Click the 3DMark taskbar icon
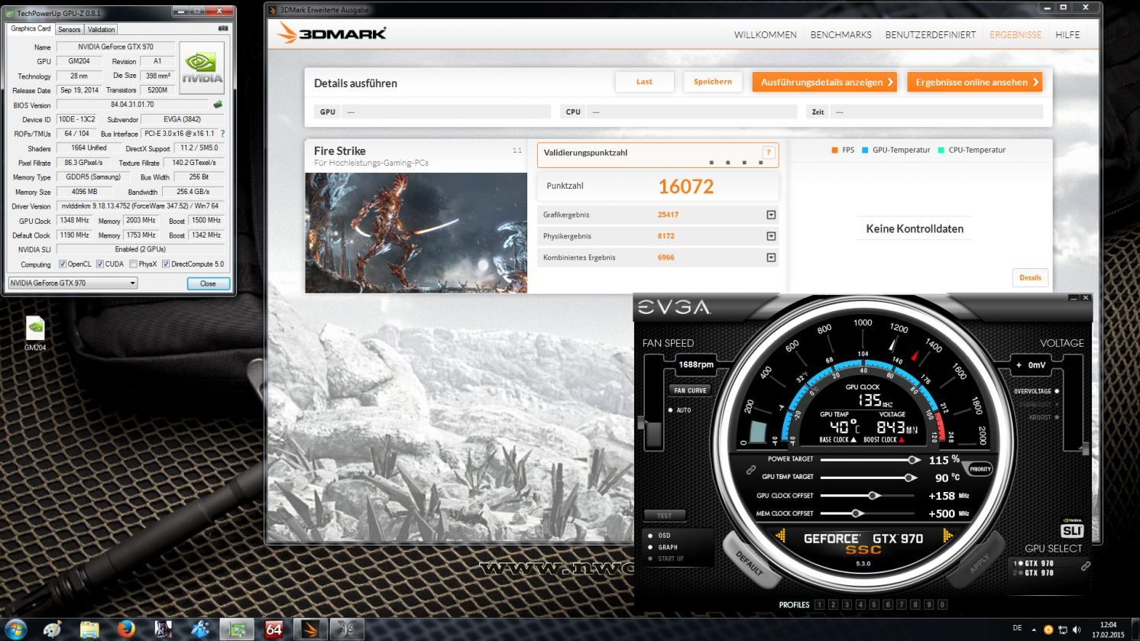The height and width of the screenshot is (641, 1140). coord(310,629)
